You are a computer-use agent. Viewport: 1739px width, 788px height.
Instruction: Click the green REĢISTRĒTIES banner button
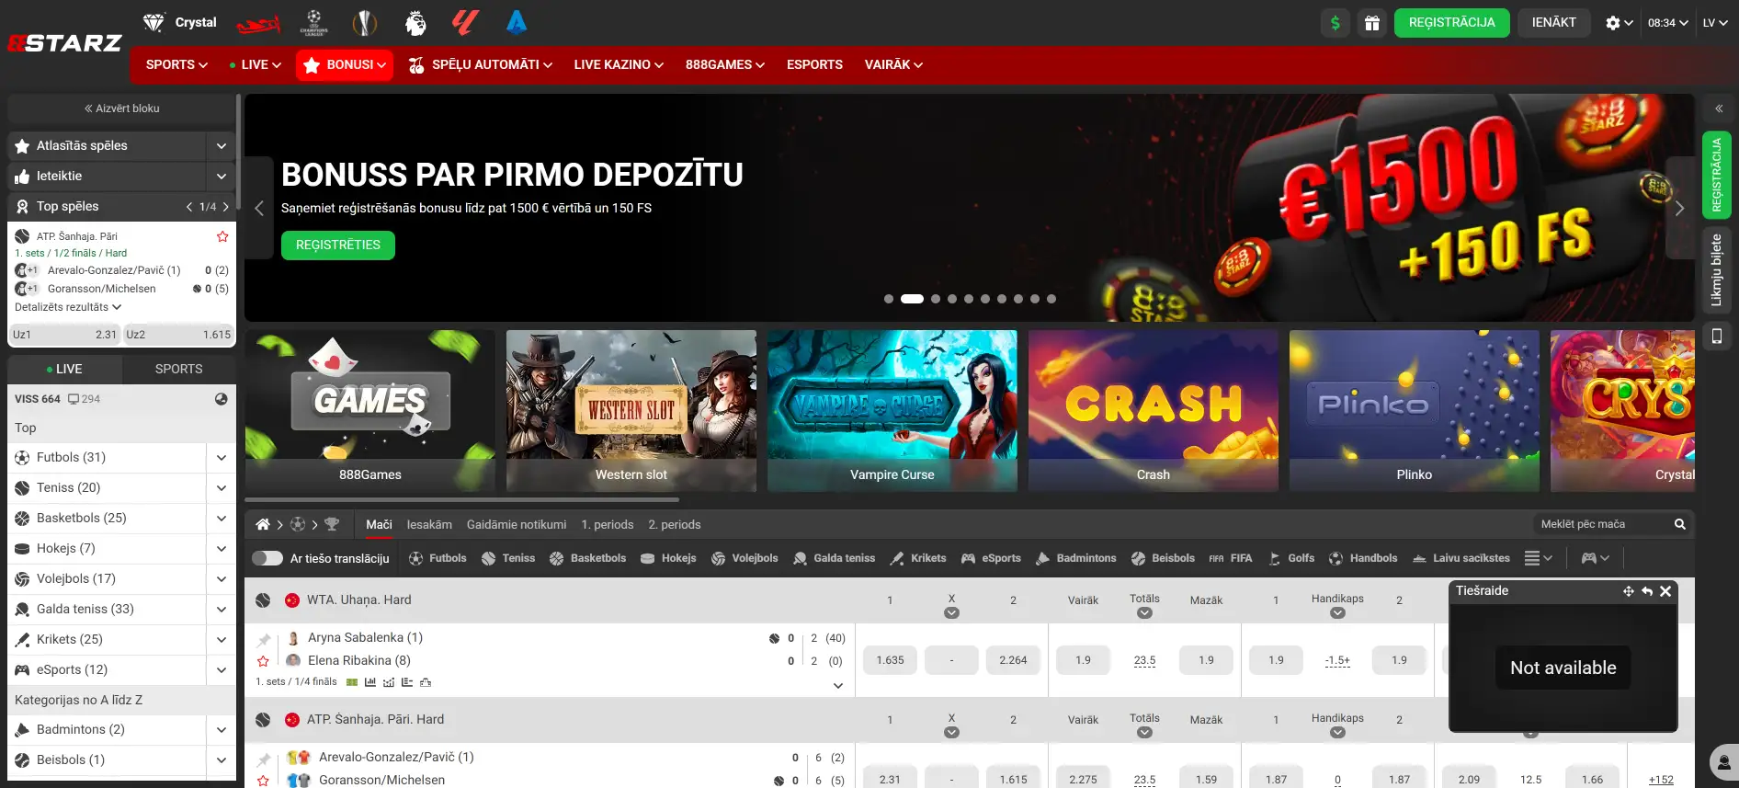[x=337, y=245]
